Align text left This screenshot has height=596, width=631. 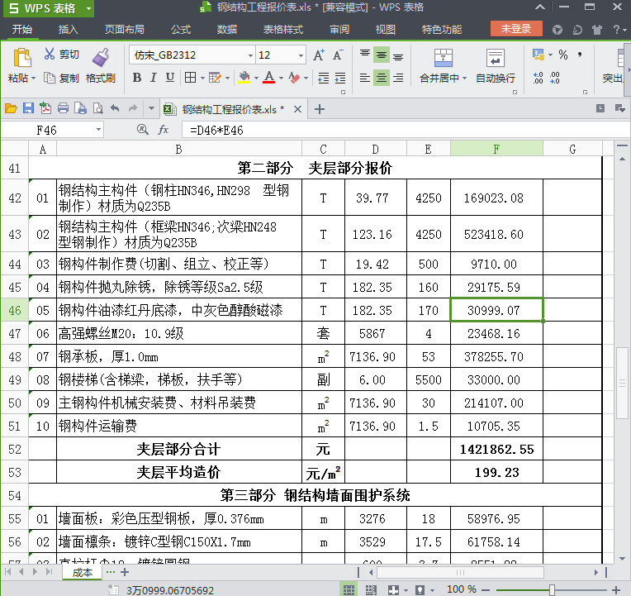pos(365,78)
